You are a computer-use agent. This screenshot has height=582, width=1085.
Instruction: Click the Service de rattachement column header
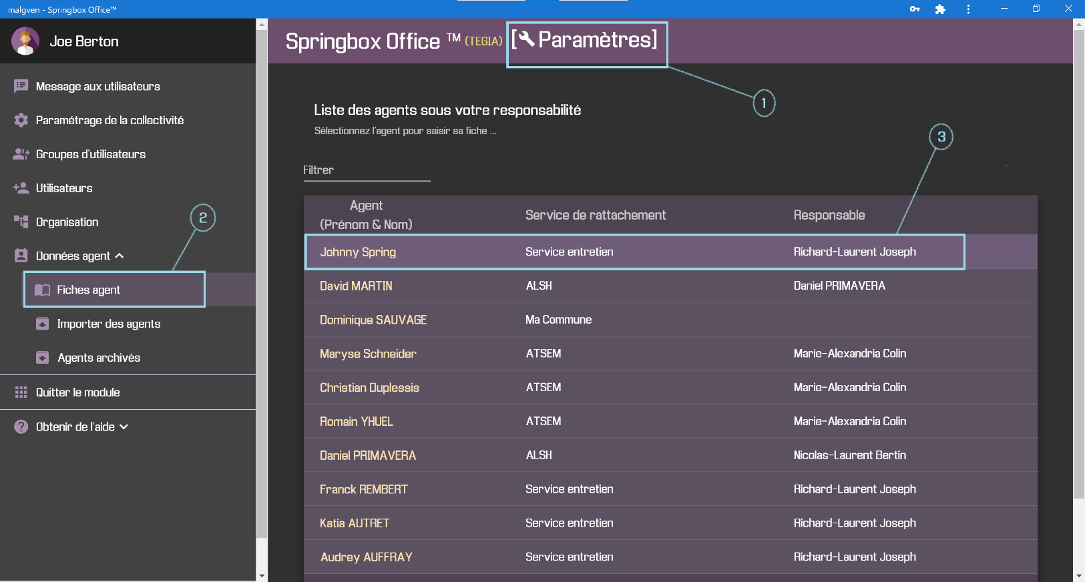(x=596, y=215)
